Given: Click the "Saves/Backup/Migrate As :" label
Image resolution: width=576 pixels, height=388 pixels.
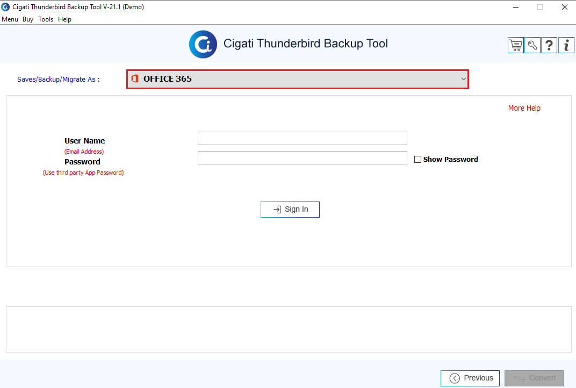Looking at the screenshot, I should 59,80.
